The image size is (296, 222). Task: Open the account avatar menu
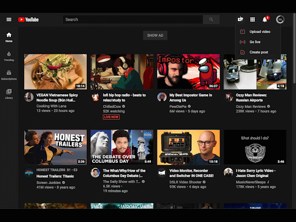point(280,20)
